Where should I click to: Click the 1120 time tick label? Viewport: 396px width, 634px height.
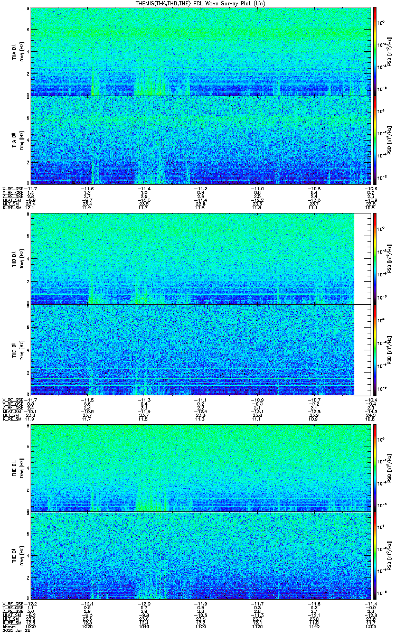pos(257,627)
